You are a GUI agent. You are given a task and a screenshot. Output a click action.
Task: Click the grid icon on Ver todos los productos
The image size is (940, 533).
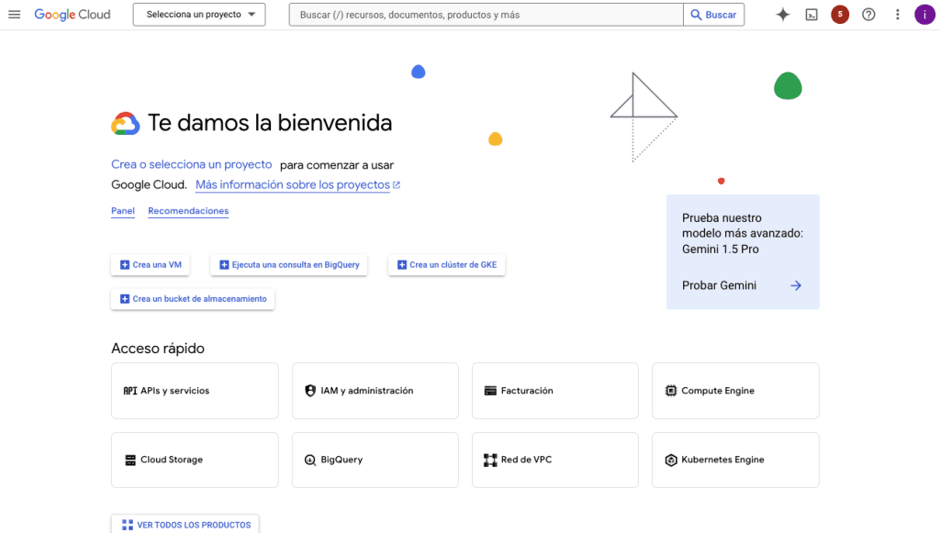(x=128, y=526)
